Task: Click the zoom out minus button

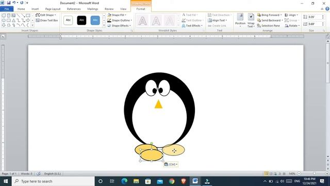Action: 299,174
